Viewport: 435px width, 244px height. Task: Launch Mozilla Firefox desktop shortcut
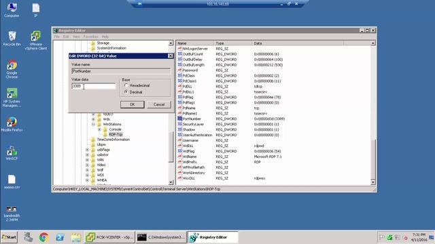coord(12,124)
